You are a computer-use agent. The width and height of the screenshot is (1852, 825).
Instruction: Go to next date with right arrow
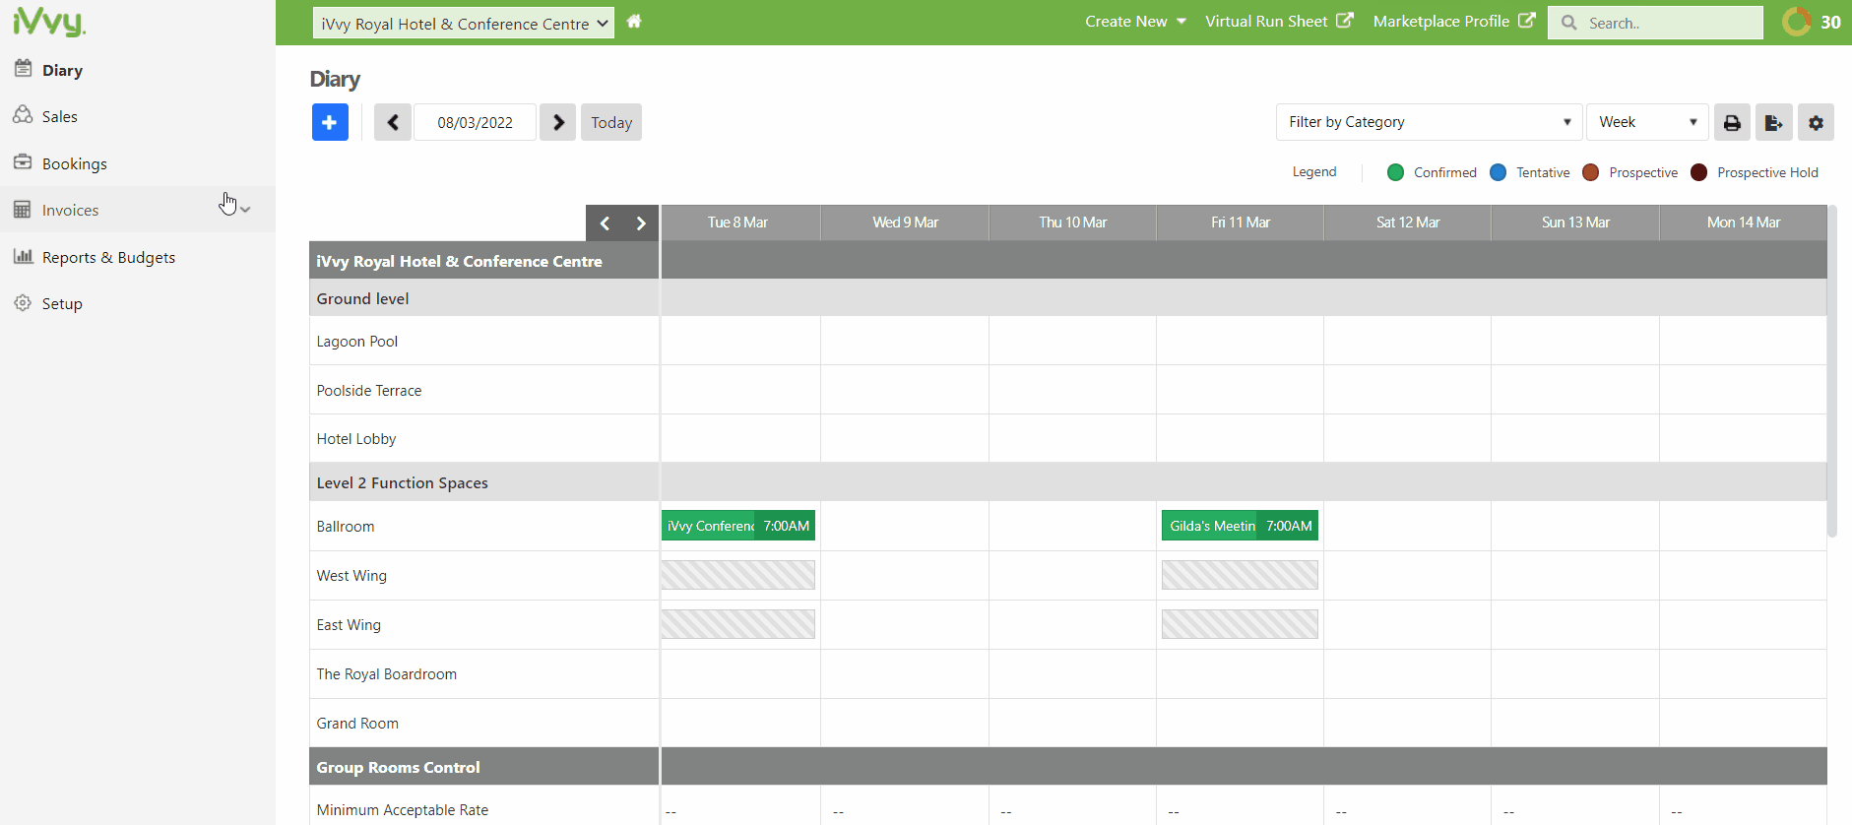tap(558, 122)
